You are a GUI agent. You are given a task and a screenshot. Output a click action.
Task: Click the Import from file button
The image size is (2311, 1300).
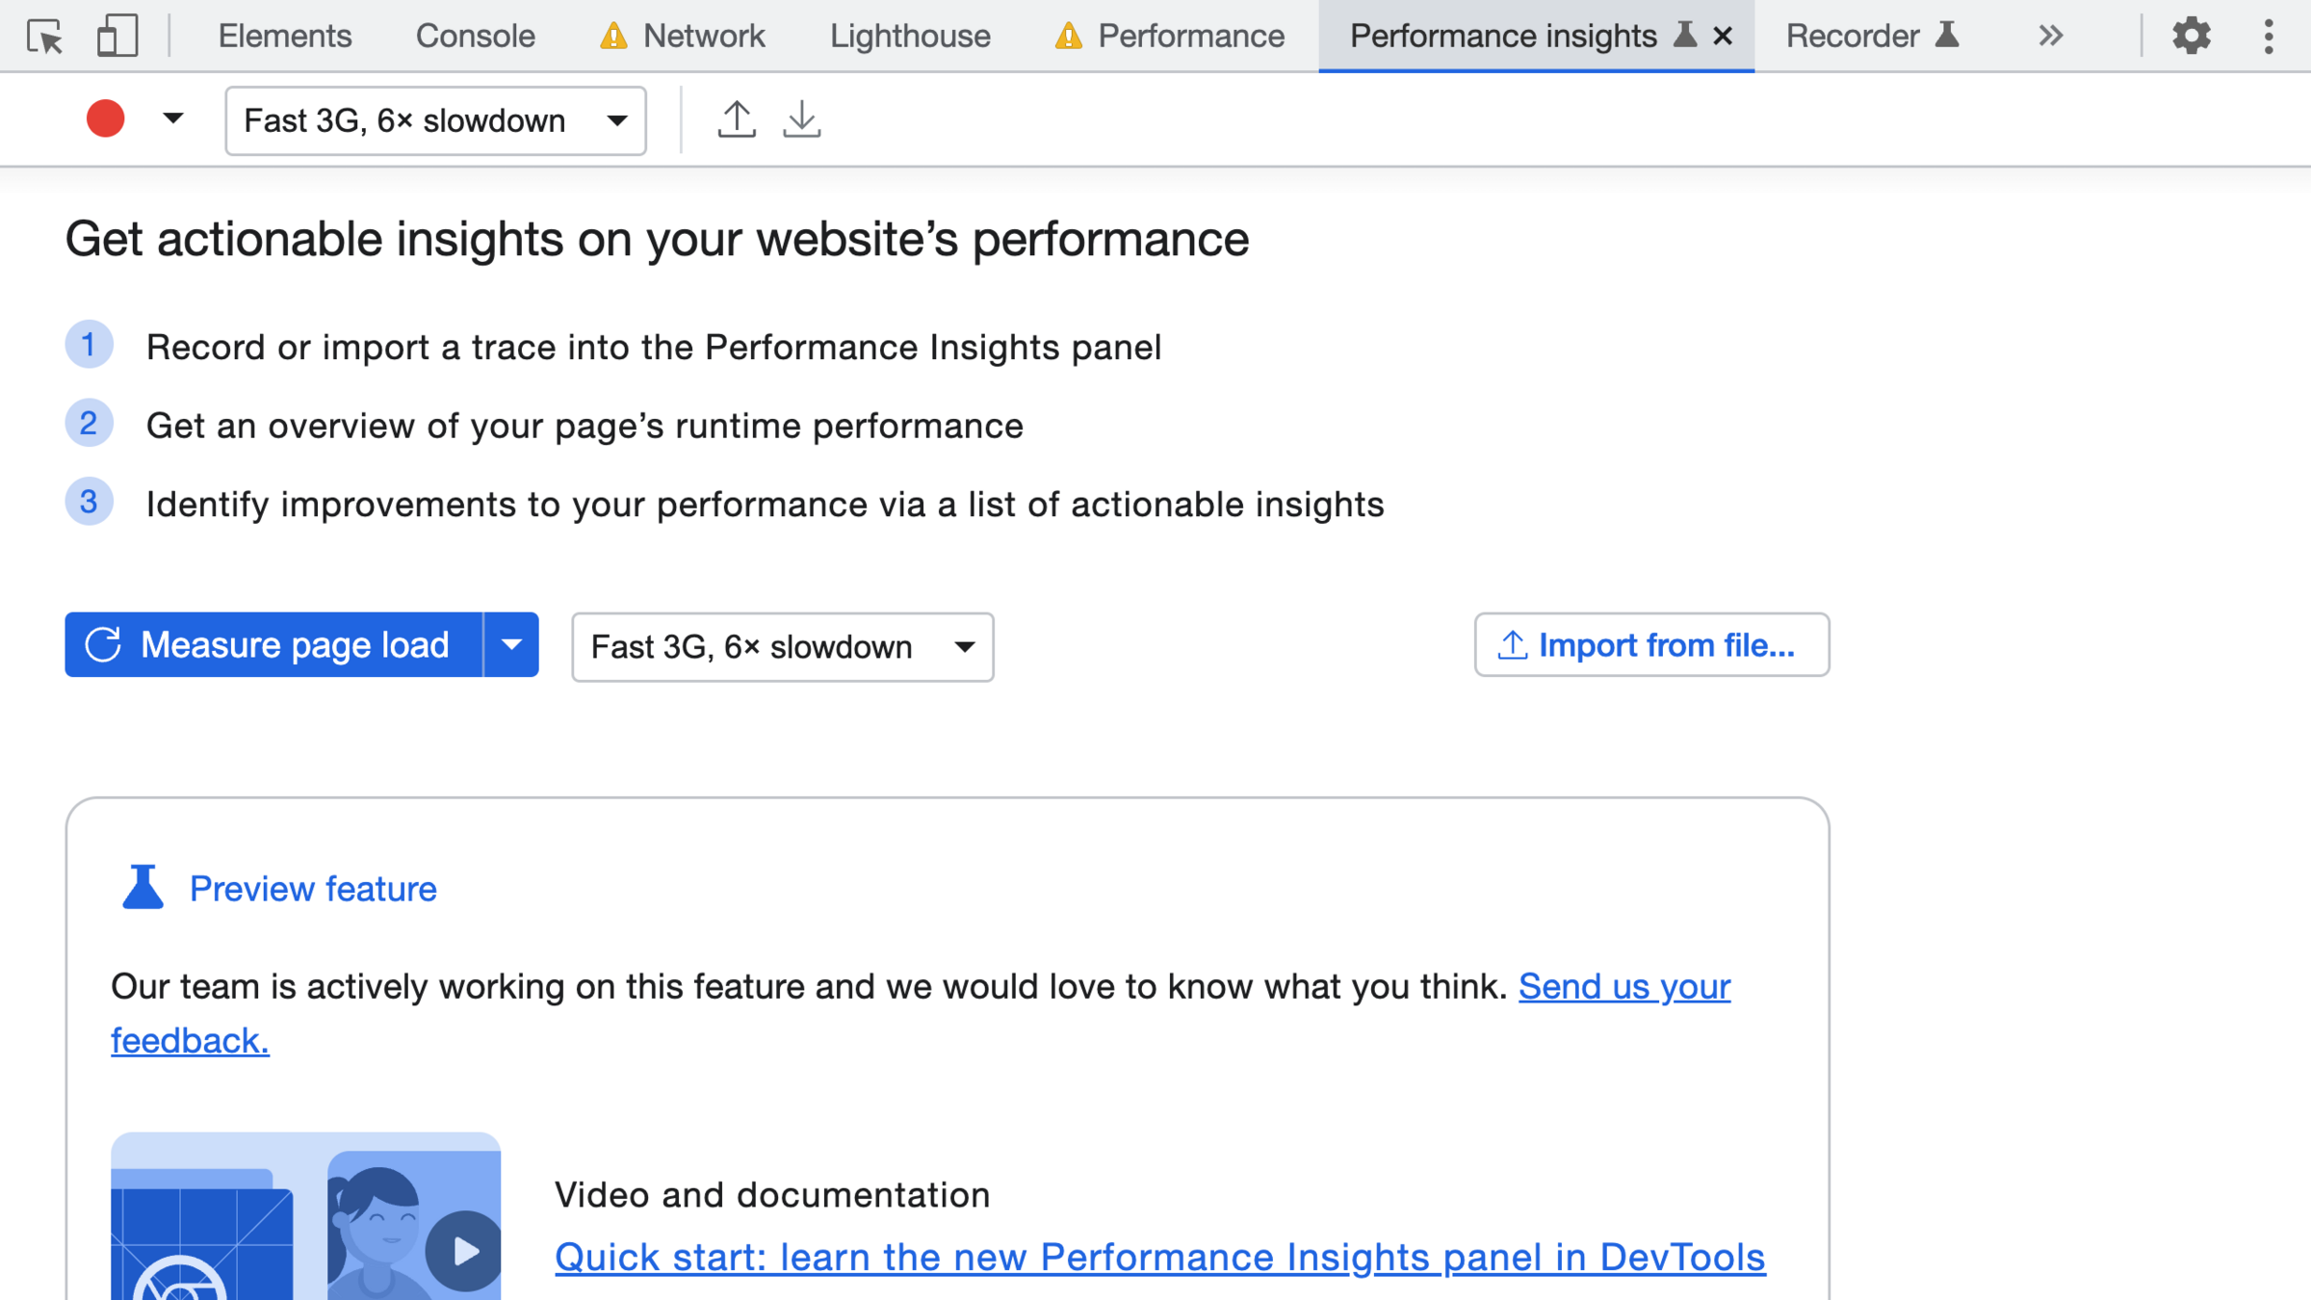1650,644
